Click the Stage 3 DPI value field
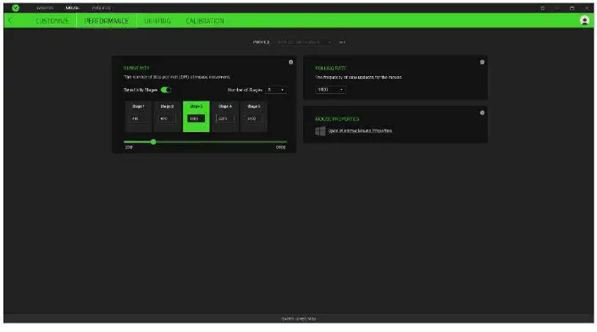Image resolution: width=597 pixels, height=332 pixels. tap(196, 119)
